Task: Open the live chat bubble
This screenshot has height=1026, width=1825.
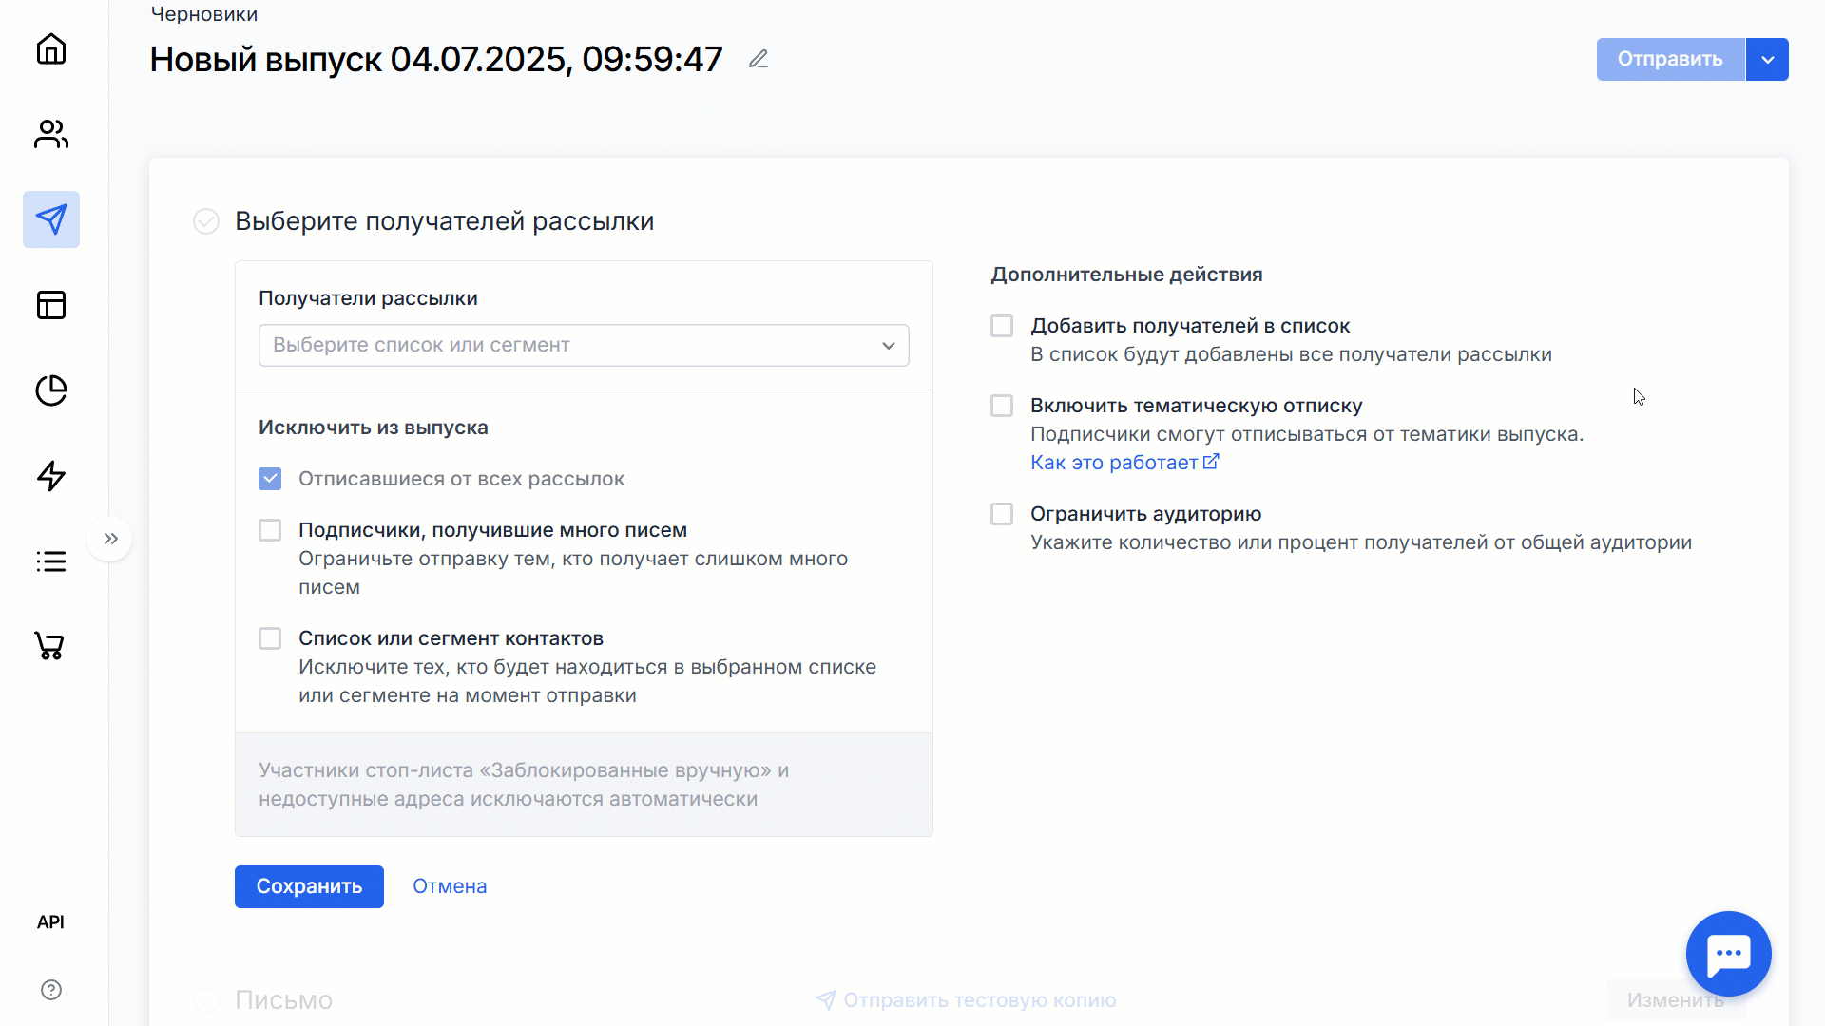Action: coord(1728,953)
